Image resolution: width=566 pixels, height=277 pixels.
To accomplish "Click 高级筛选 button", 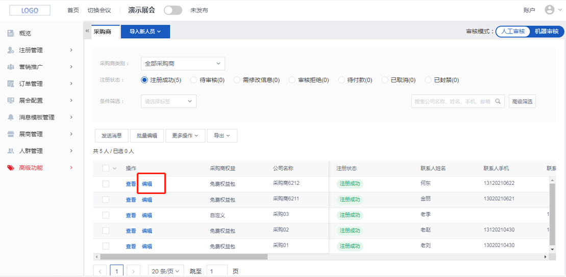I will tap(522, 101).
